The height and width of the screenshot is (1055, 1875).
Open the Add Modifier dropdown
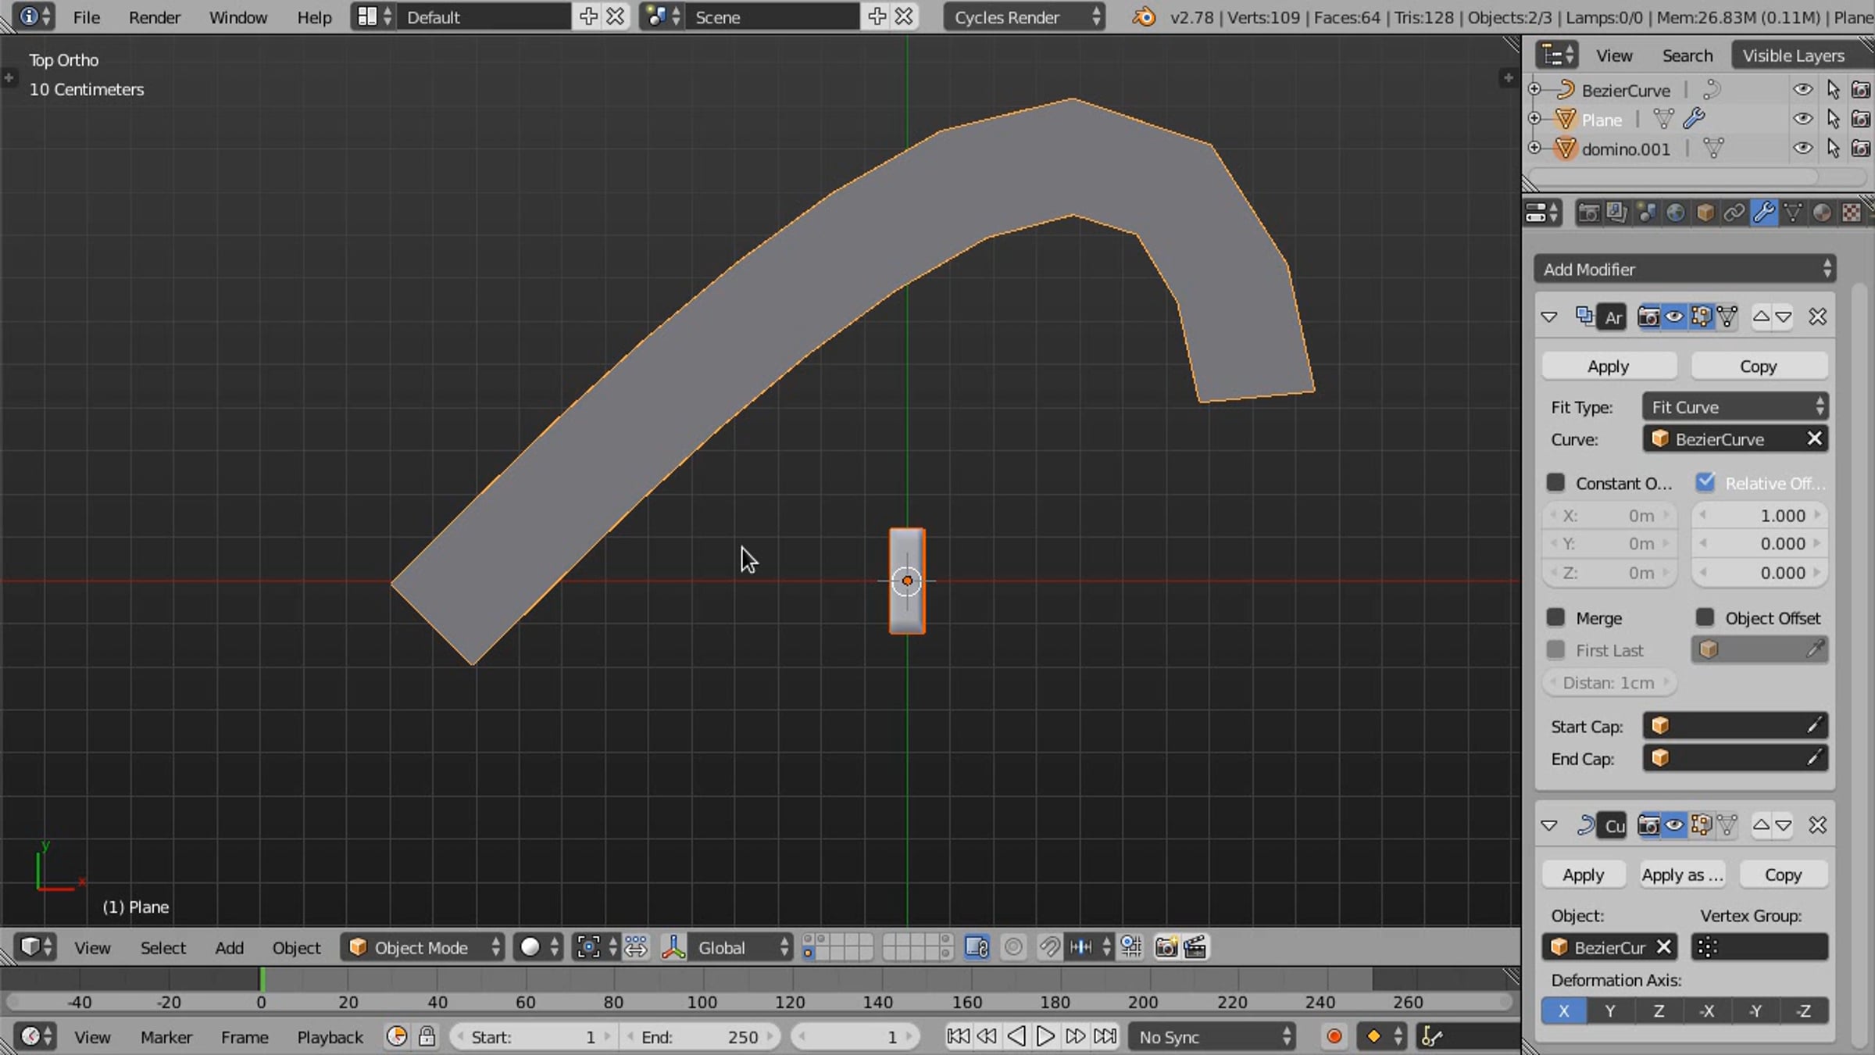pos(1685,270)
